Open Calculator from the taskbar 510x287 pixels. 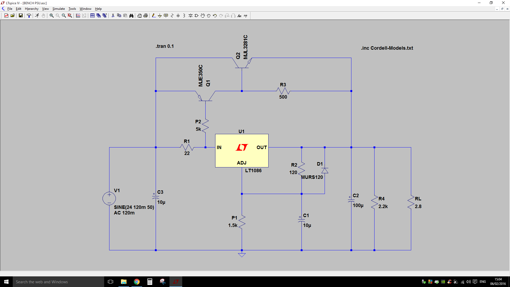(x=150, y=282)
